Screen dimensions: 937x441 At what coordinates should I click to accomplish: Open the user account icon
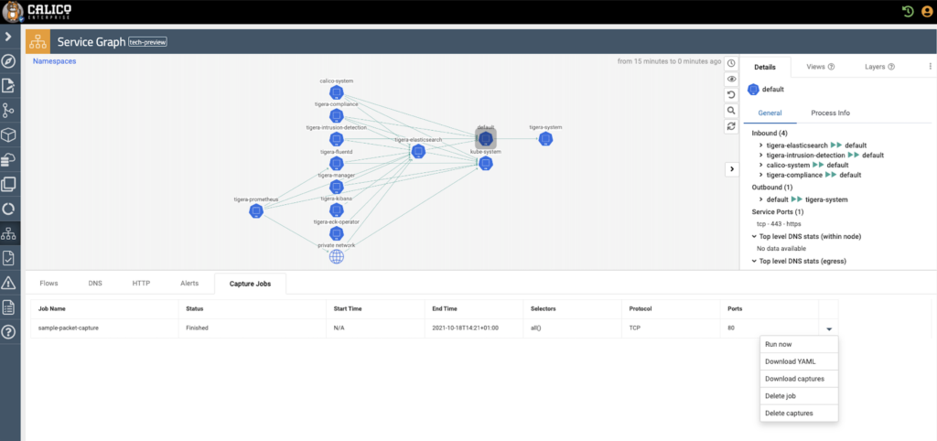[926, 11]
